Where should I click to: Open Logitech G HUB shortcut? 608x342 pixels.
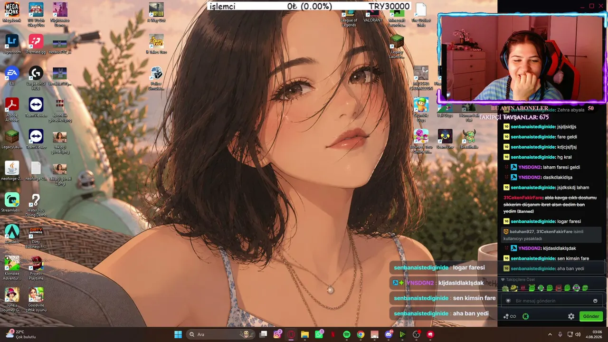(x=36, y=78)
